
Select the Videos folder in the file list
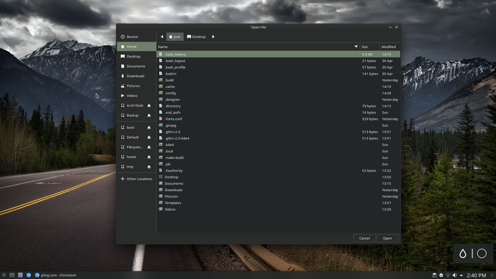pyautogui.click(x=278, y=209)
